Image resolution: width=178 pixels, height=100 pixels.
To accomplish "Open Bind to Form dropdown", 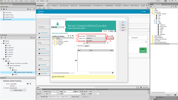I will coord(96,38).
